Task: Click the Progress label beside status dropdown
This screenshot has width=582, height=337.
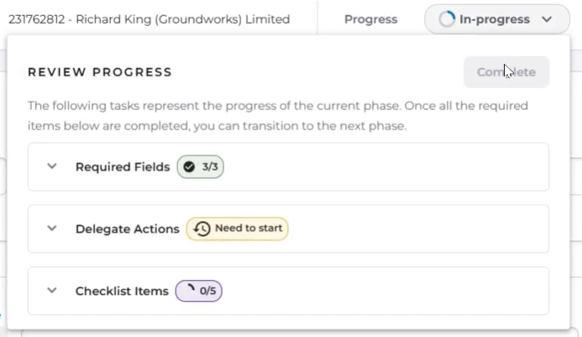Action: pos(370,19)
